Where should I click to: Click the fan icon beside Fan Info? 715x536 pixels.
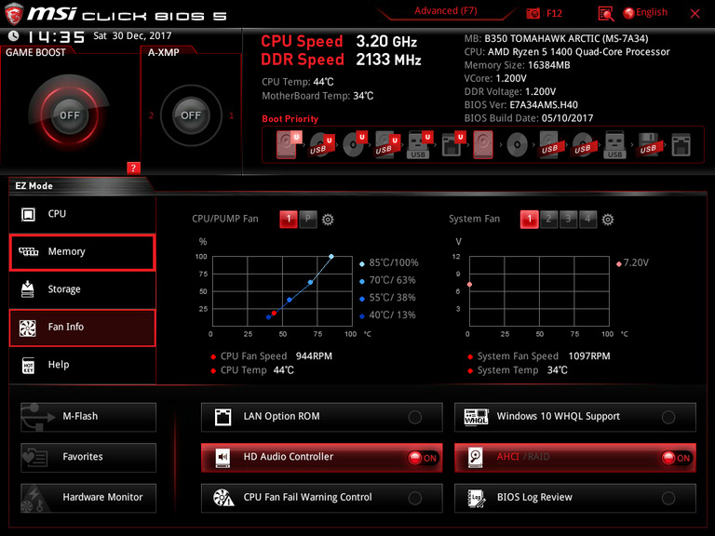pyautogui.click(x=28, y=328)
